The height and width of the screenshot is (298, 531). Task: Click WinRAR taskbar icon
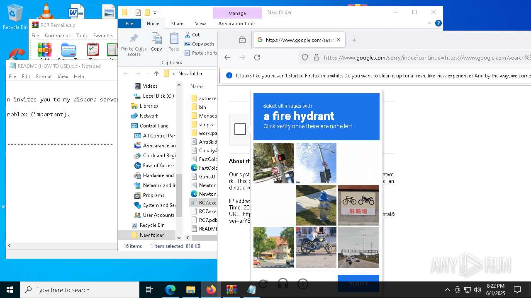(x=231, y=290)
